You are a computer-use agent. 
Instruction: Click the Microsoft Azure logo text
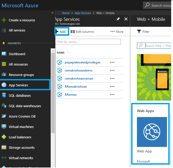click(x=20, y=5)
